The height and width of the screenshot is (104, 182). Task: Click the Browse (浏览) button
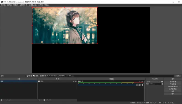(178, 76)
